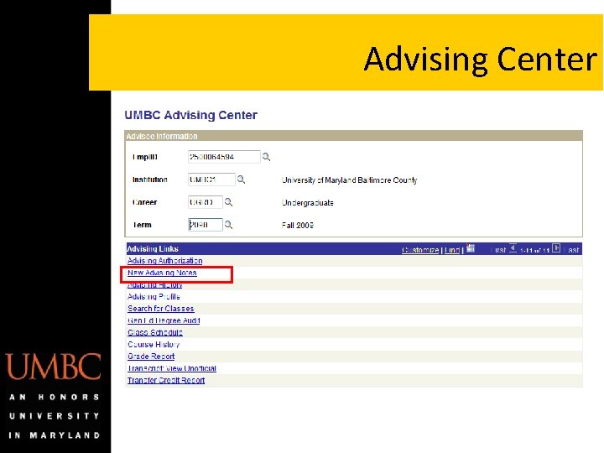Open the Class Schedule link
604x453 pixels.
(155, 332)
